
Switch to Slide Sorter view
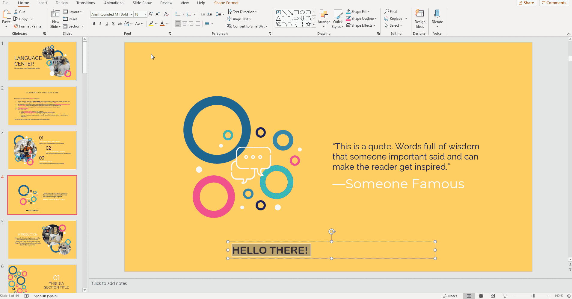pyautogui.click(x=481, y=296)
